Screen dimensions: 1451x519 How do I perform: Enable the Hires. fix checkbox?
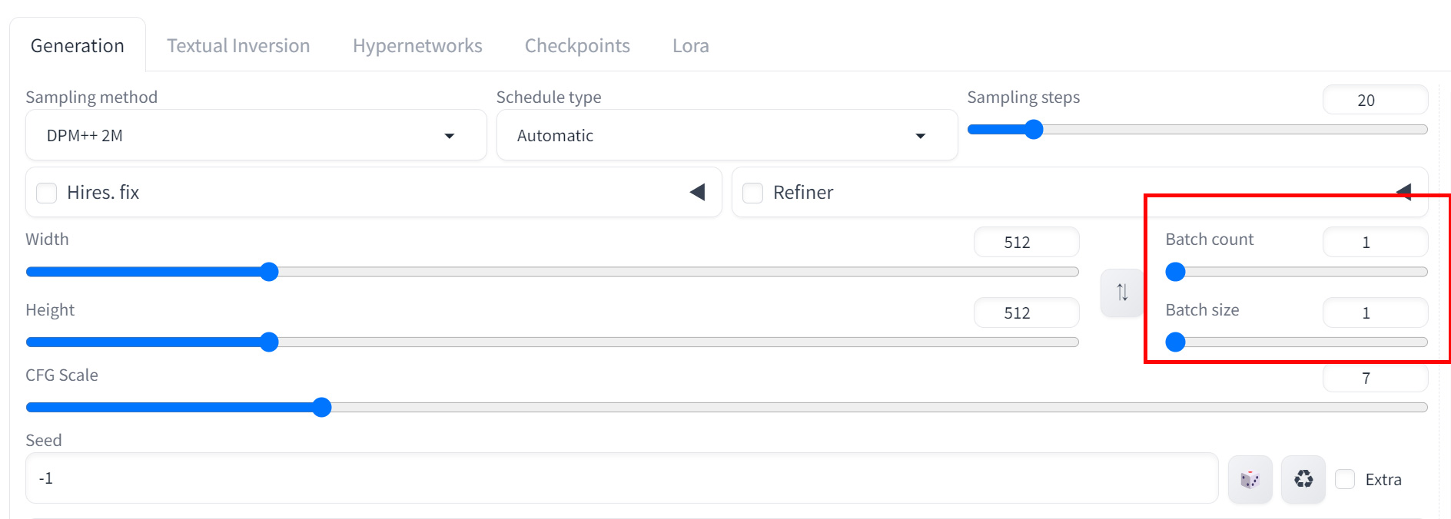(x=47, y=193)
